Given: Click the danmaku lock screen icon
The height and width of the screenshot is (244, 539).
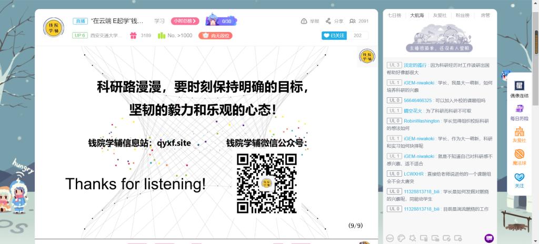Looking at the screenshot, I should pyautogui.click(x=435, y=238).
